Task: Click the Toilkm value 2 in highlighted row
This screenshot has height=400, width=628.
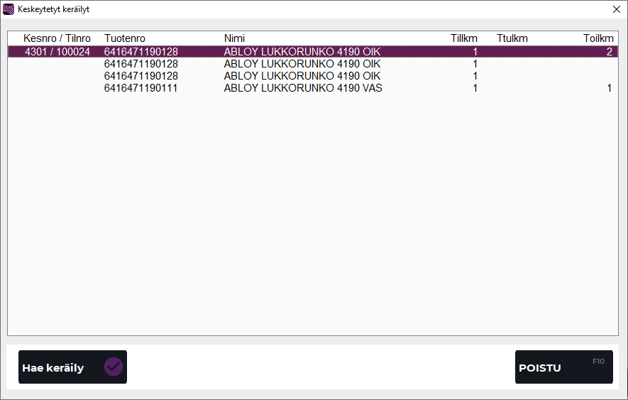Action: [609, 52]
